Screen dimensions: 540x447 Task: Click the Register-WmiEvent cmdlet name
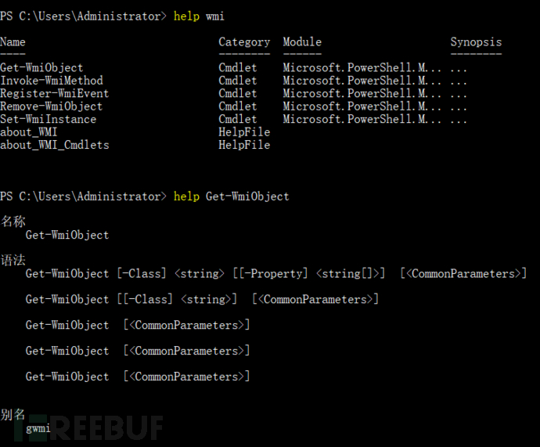[55, 93]
